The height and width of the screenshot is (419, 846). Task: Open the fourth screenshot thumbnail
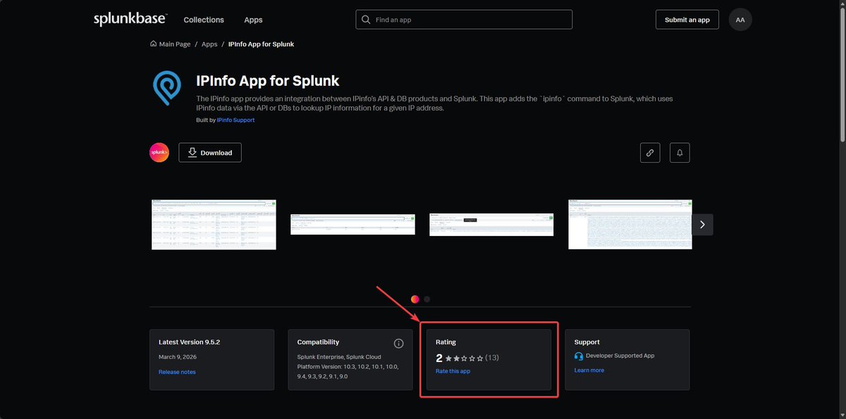click(x=630, y=224)
